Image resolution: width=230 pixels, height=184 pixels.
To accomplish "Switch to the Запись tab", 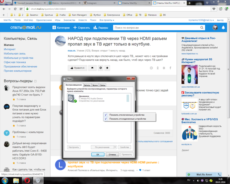I will point(87,85).
